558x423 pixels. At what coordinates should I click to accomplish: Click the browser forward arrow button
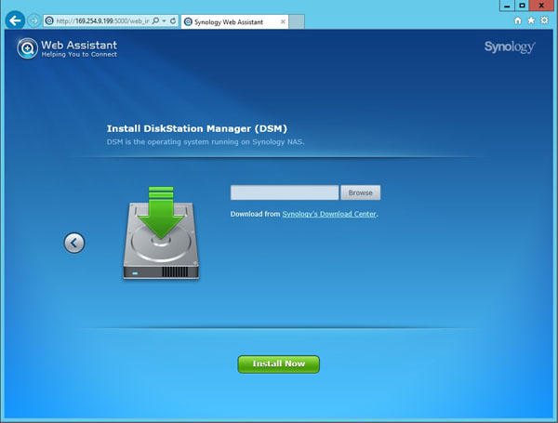click(33, 20)
